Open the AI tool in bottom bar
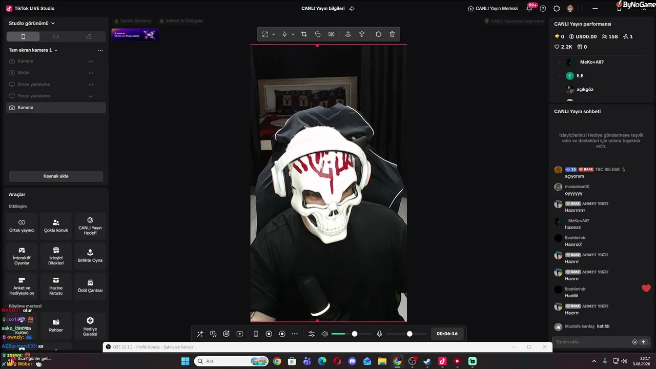This screenshot has height=369, width=656. (227, 334)
